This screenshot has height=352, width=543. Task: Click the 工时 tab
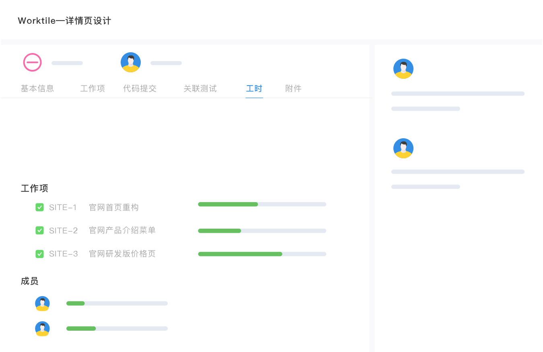coord(254,89)
